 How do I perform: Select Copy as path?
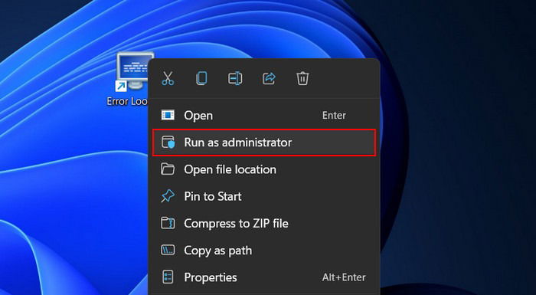coord(264,251)
